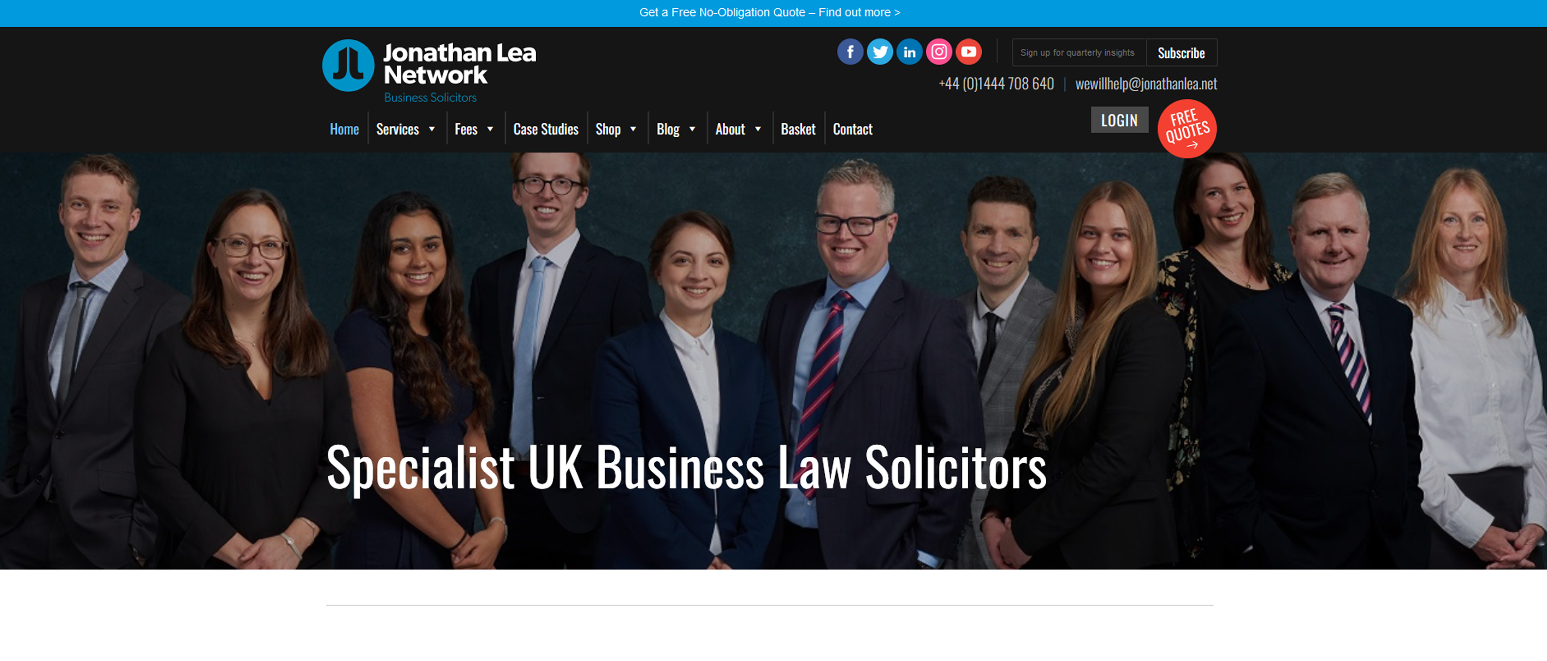1547x661 pixels.
Task: Go to the Home menu item
Action: coord(344,129)
